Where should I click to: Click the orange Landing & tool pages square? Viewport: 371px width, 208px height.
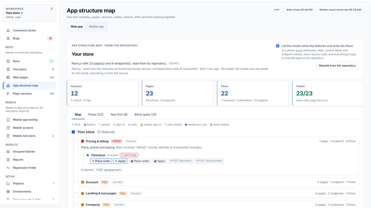pyautogui.click(x=82, y=193)
